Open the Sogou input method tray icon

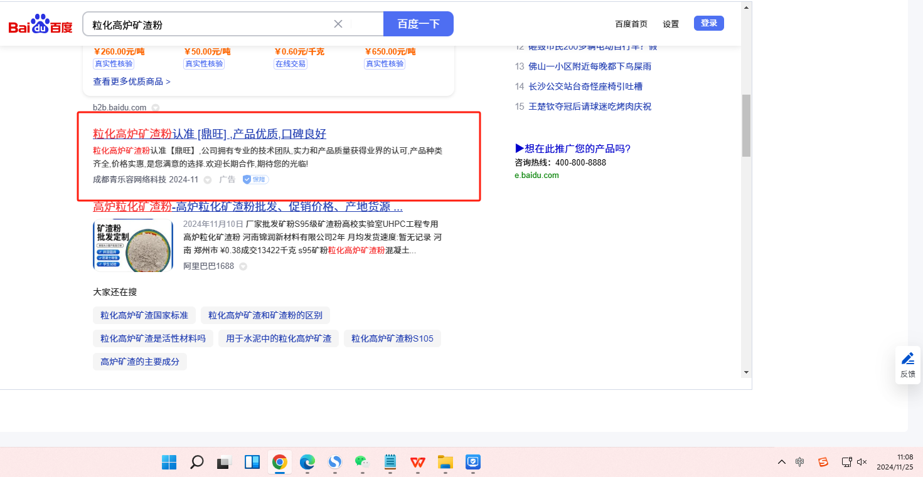(823, 462)
